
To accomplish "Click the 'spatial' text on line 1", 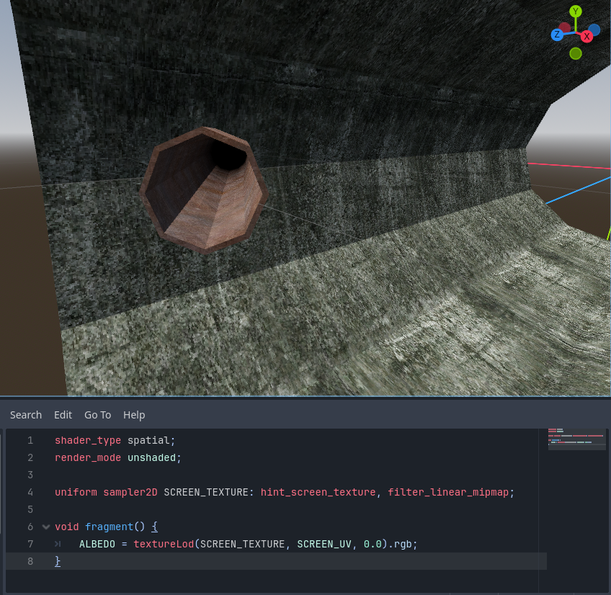I will 148,441.
